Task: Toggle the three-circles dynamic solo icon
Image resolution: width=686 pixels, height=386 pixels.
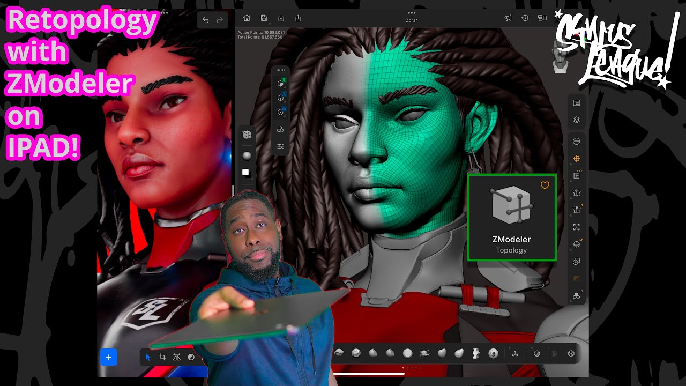Action: click(x=577, y=296)
